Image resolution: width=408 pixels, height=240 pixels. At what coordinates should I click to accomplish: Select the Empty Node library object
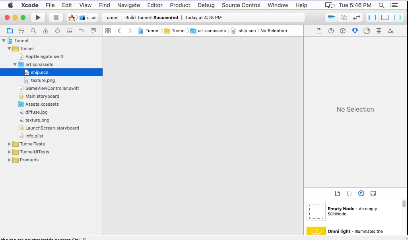click(353, 211)
